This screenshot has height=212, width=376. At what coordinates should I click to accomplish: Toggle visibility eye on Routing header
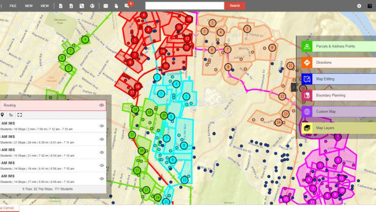tap(102, 105)
